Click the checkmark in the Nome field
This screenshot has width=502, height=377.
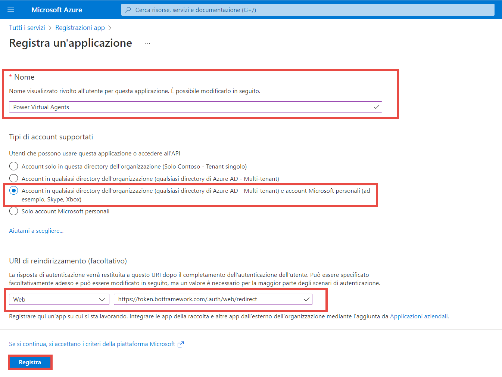[x=377, y=107]
